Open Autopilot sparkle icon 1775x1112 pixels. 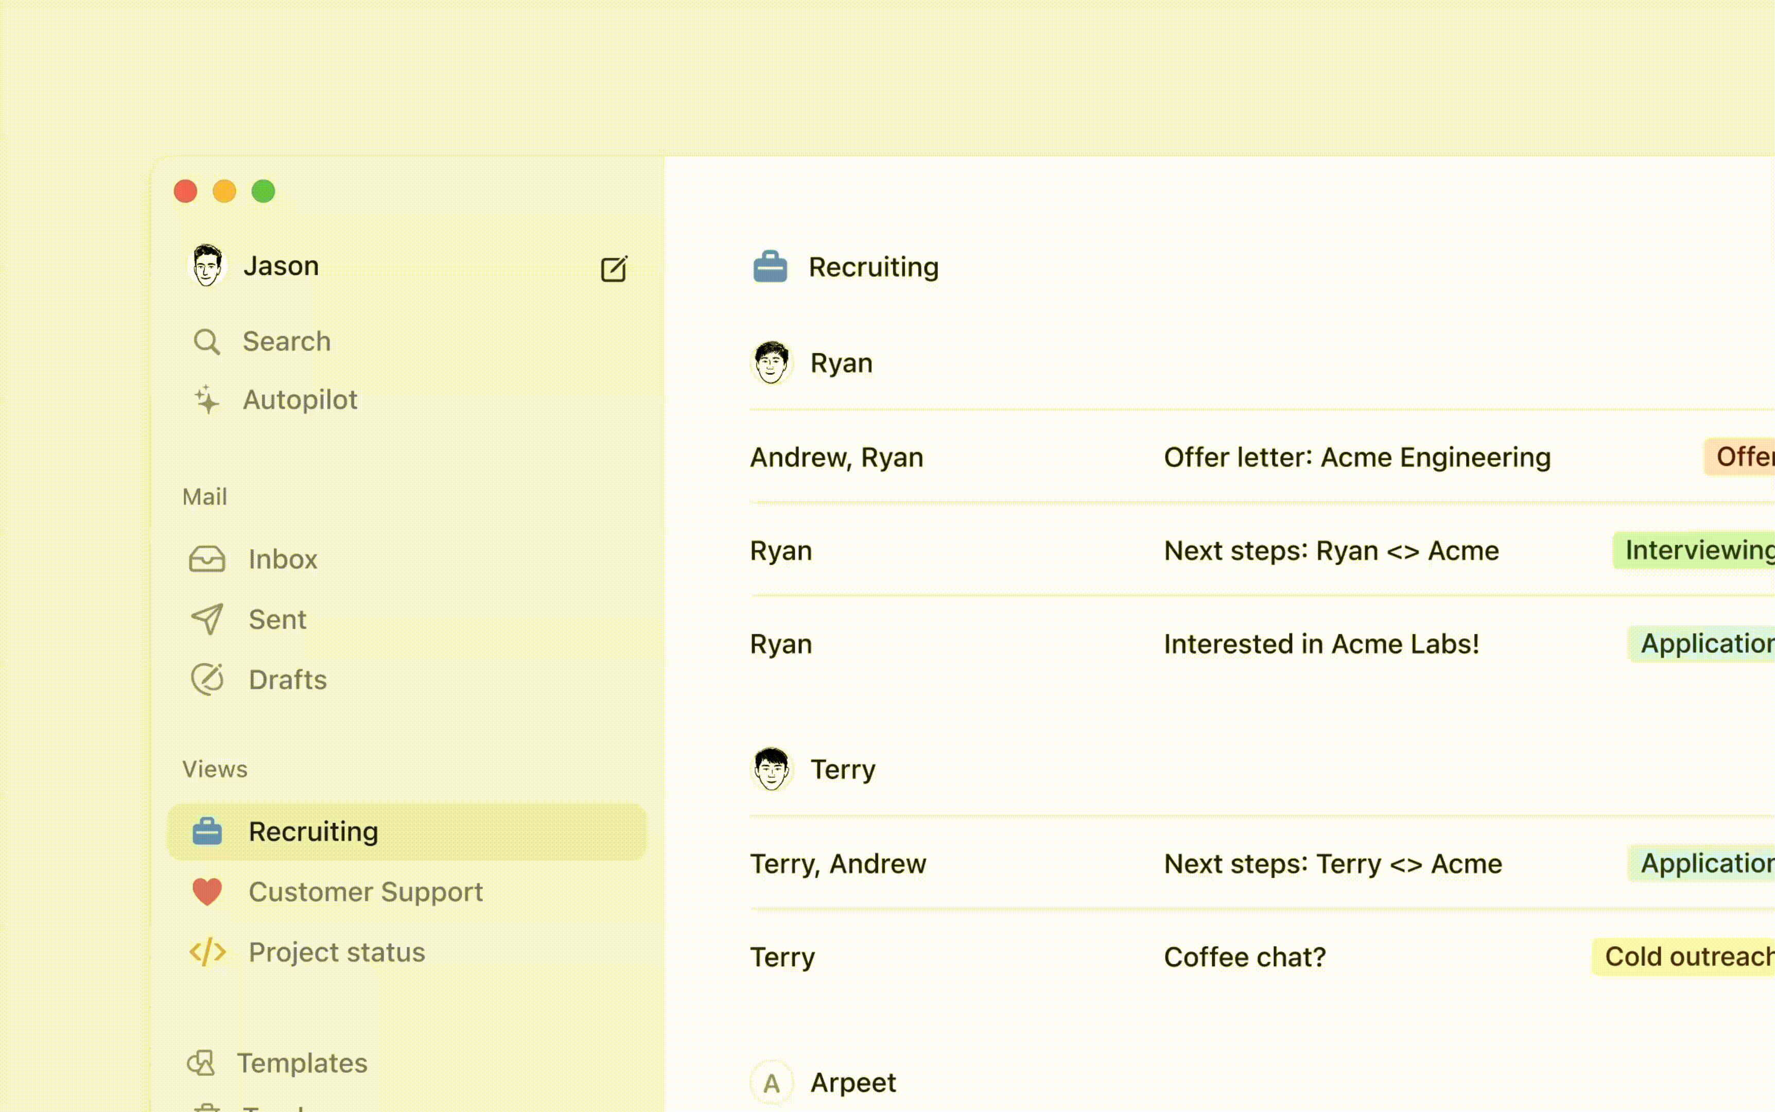[206, 400]
